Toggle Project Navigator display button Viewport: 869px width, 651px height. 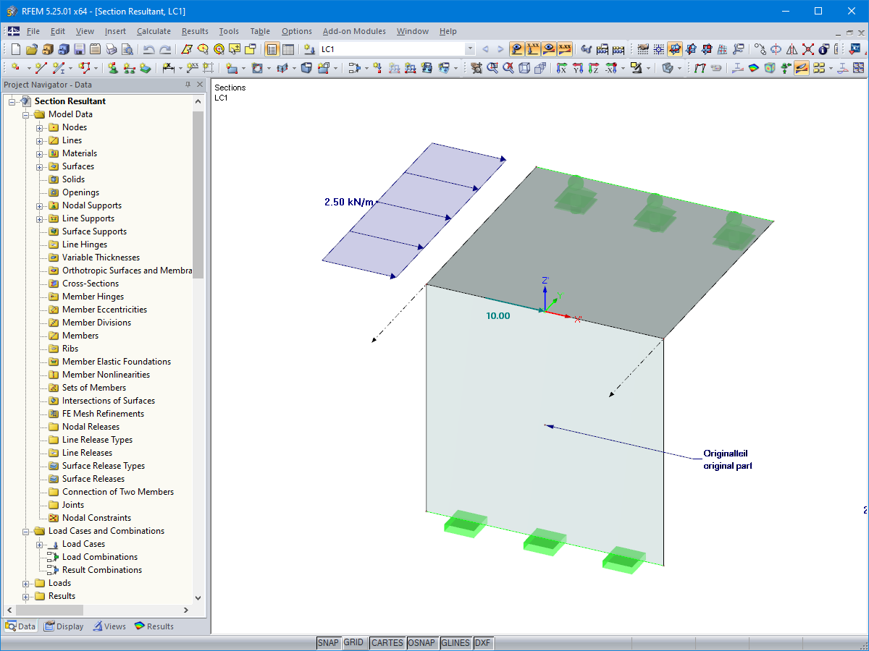(x=272, y=49)
